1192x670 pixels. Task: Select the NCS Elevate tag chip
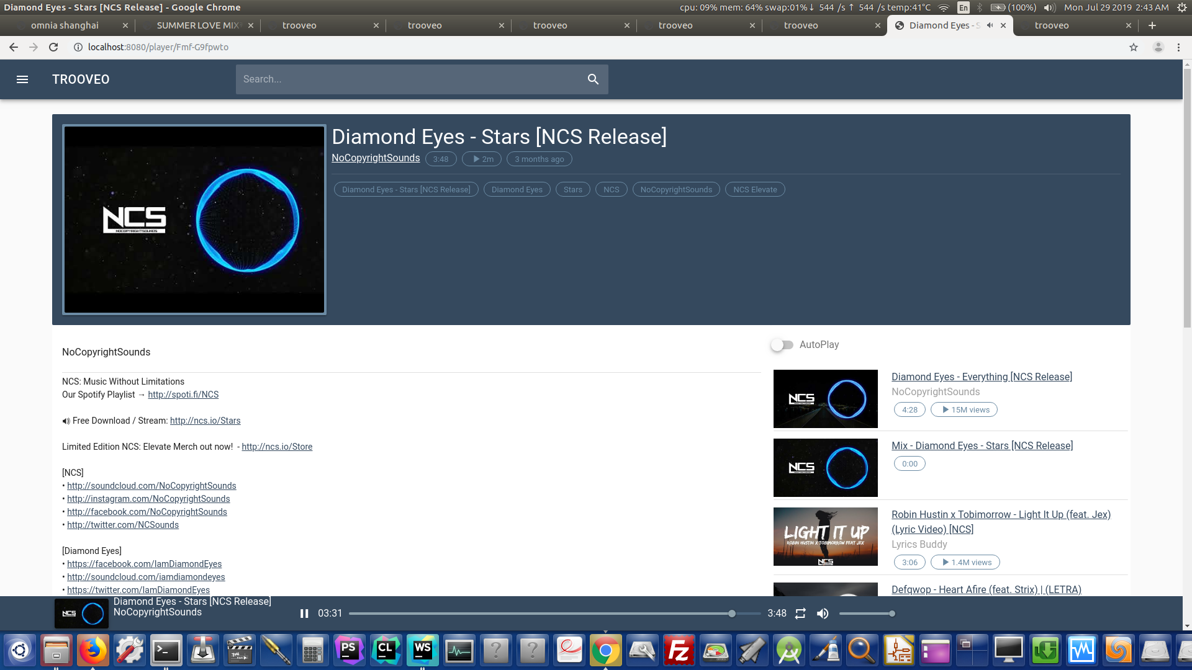point(754,190)
